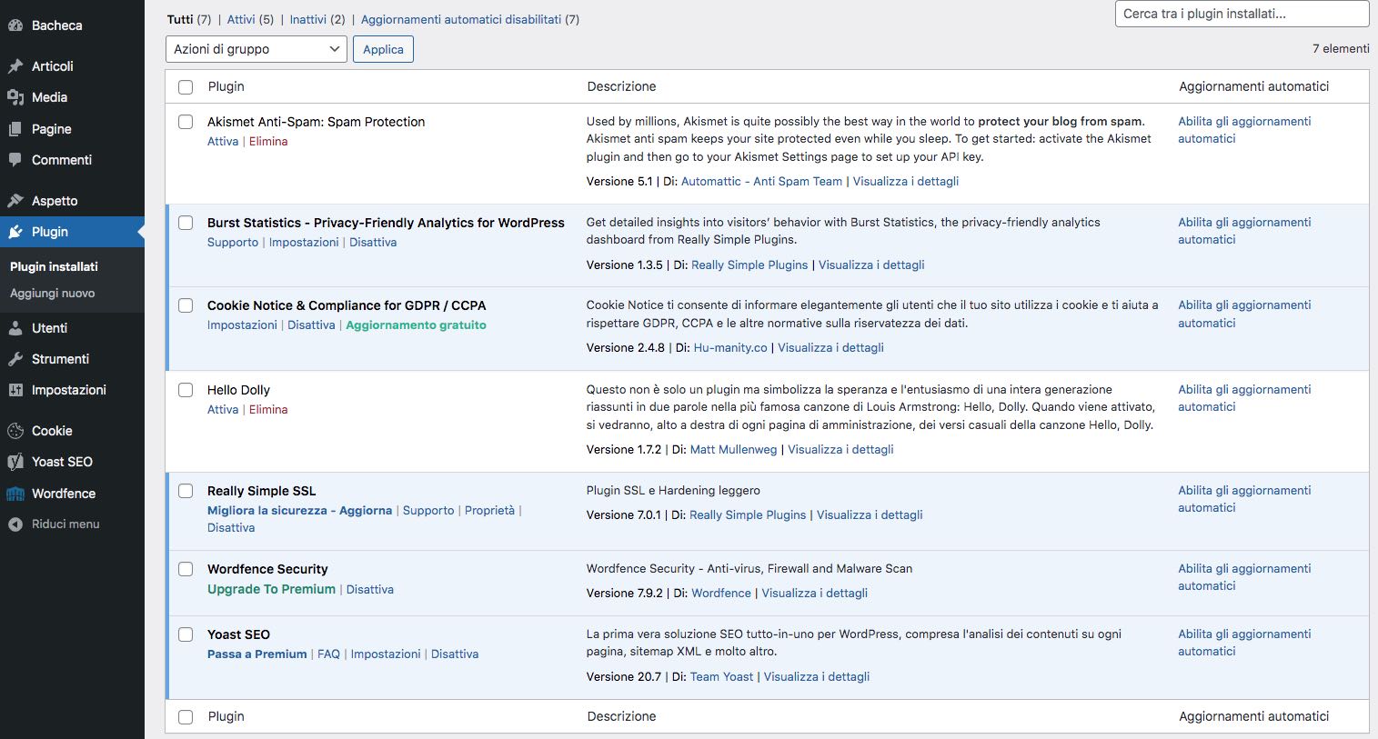
Task: Filter by Tutti plugins
Action: 180,19
